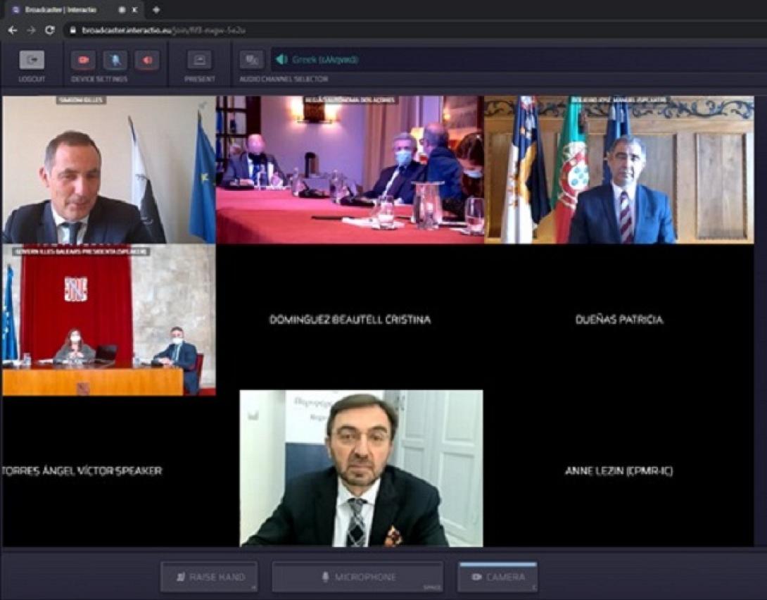Go back to the previous page

tap(13, 30)
